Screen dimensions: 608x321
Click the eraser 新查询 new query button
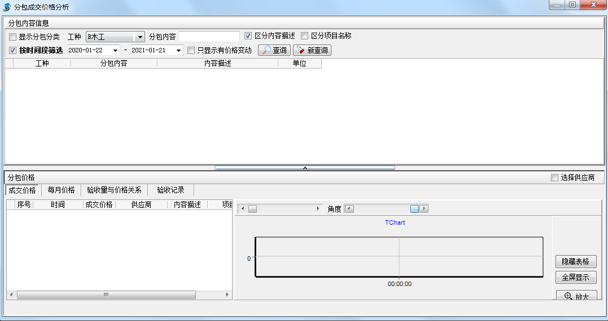pyautogui.click(x=312, y=50)
